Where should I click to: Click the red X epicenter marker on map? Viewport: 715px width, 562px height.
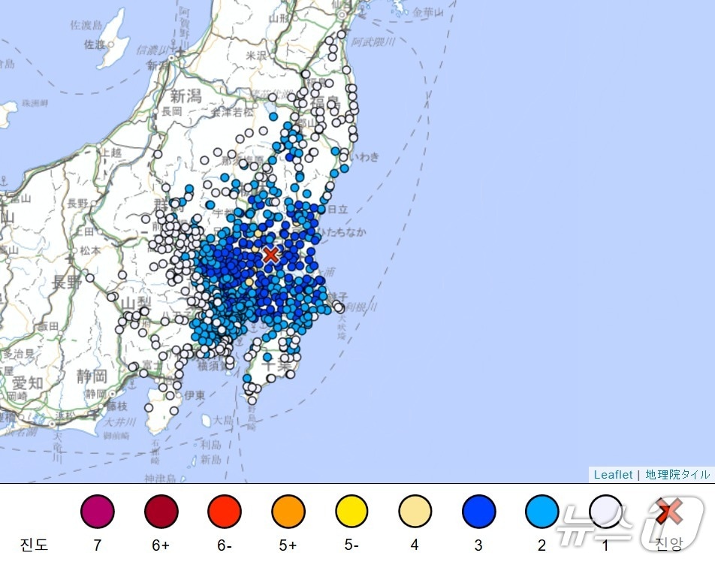coord(270,255)
